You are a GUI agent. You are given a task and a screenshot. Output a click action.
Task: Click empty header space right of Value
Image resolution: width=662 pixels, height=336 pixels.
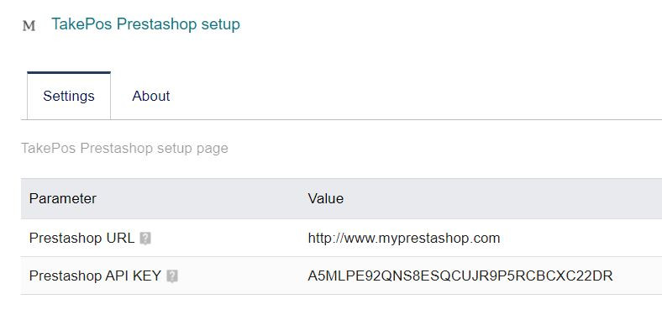click(504, 198)
